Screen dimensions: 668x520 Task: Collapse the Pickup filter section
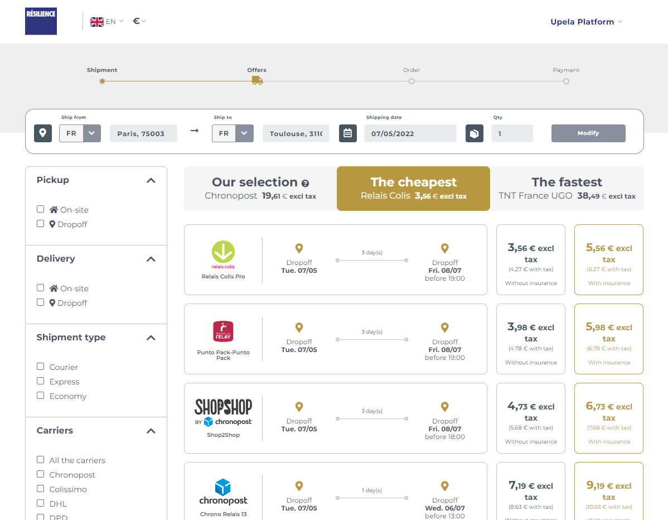151,181
